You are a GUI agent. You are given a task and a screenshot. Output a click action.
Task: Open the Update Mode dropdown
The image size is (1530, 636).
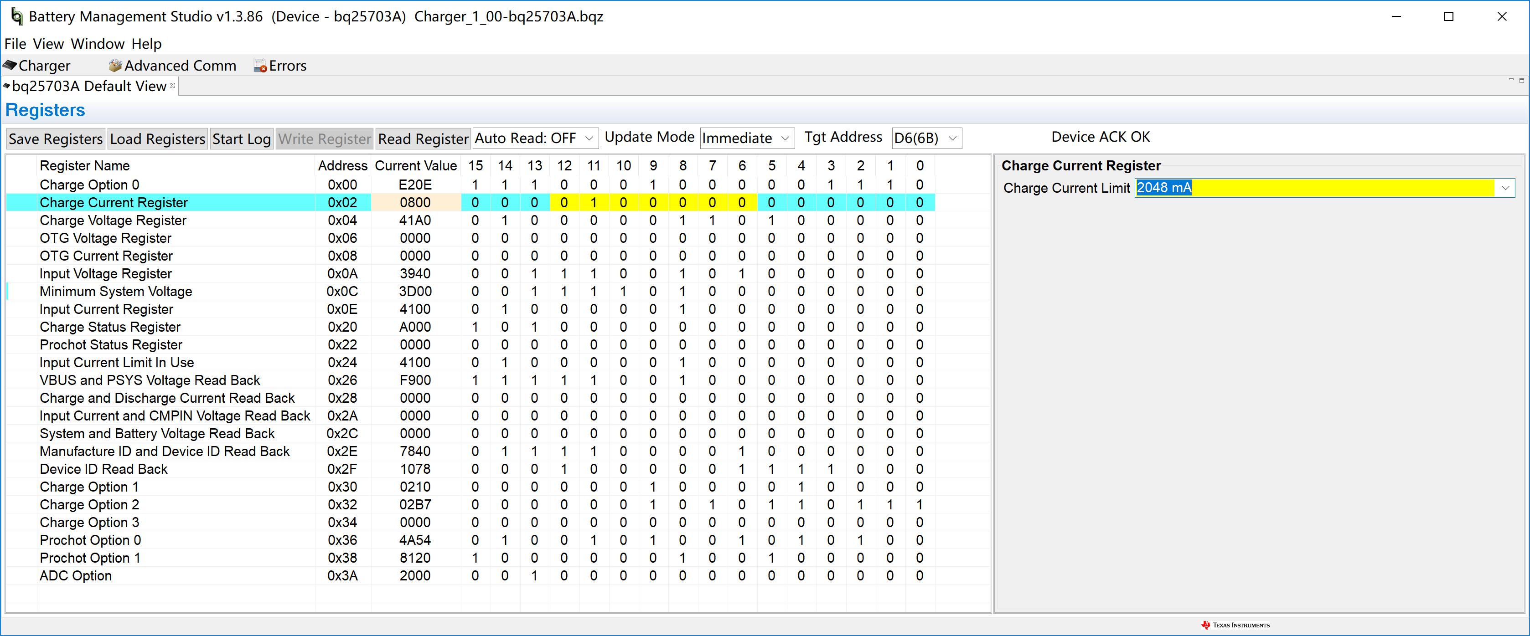747,138
